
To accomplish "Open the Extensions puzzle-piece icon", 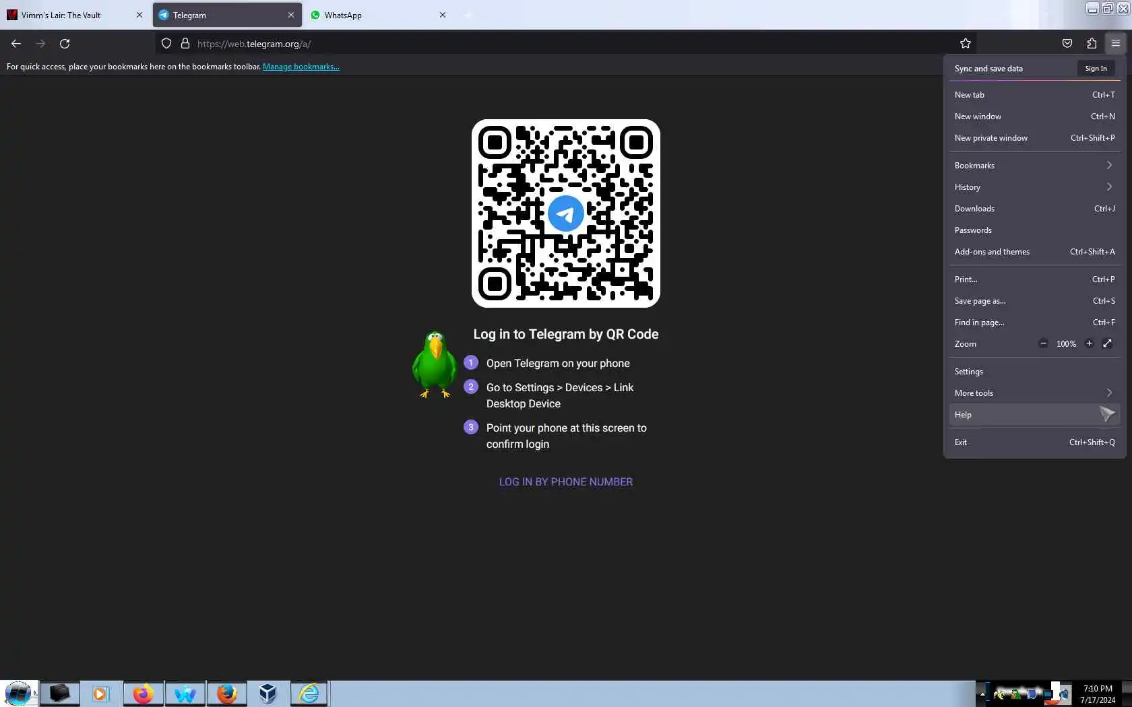I will (1092, 44).
